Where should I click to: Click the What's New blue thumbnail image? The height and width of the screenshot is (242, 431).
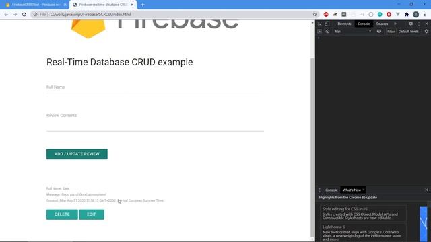(424, 224)
